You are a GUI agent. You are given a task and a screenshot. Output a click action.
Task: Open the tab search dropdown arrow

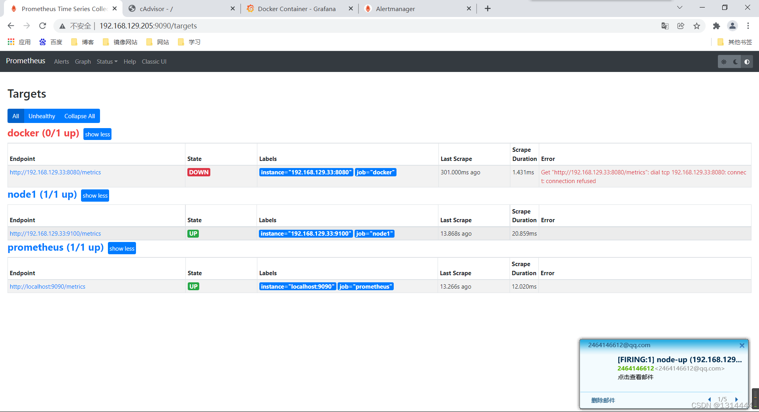[680, 8]
